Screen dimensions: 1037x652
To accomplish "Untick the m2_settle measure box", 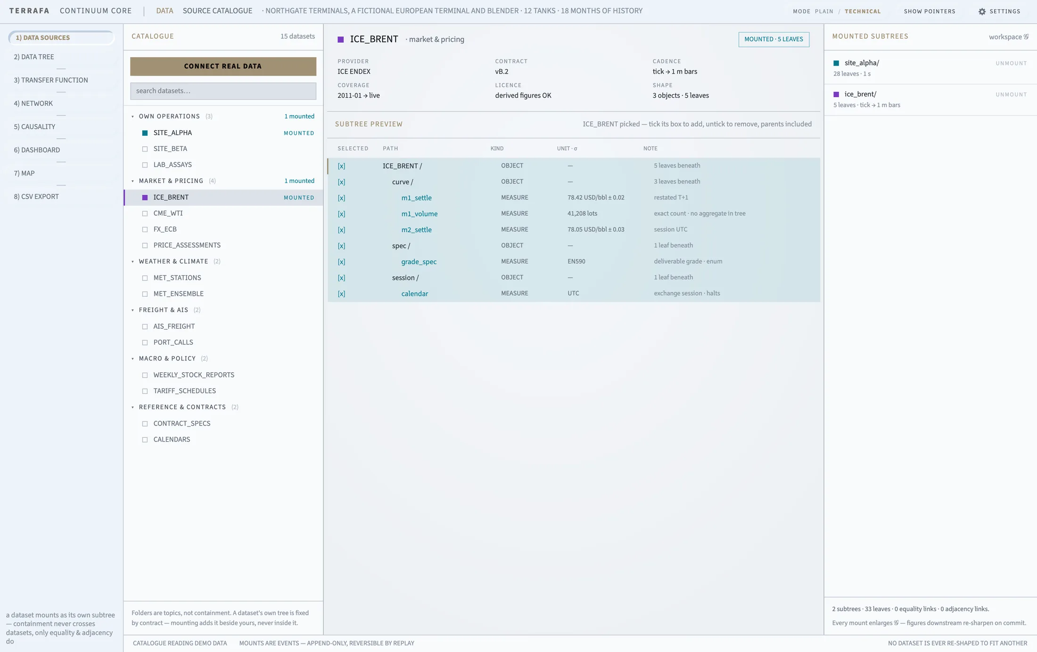I will (x=341, y=230).
